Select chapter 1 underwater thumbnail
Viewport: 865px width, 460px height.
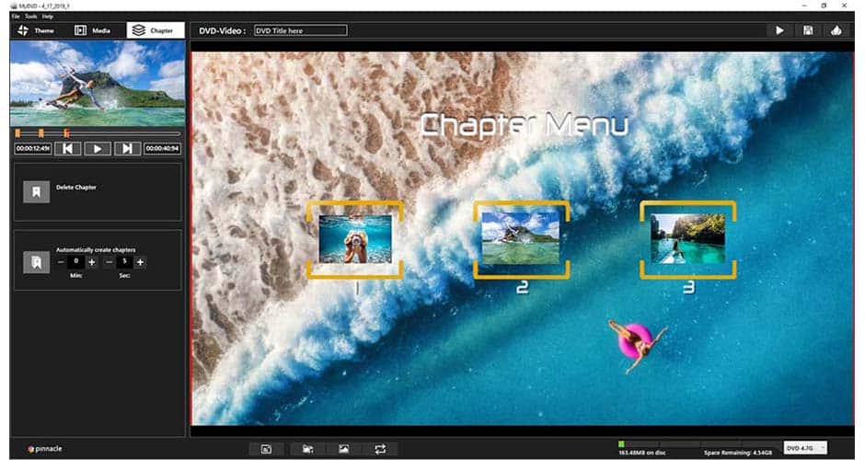(x=355, y=239)
